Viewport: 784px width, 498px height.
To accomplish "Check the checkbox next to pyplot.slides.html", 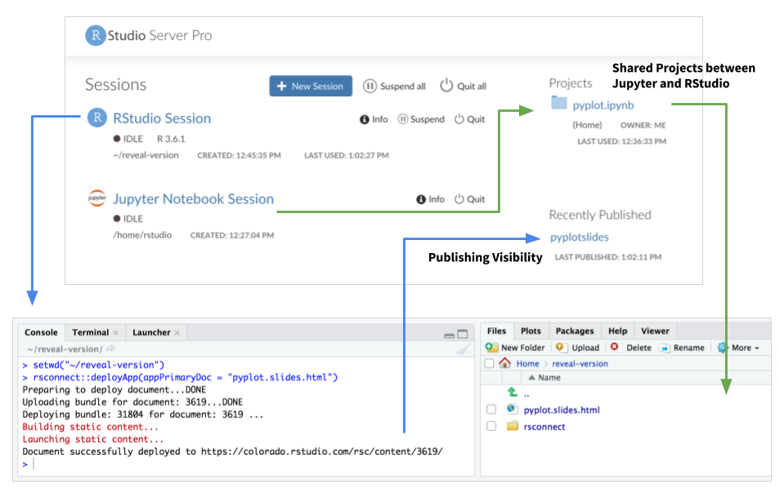I will click(x=491, y=407).
